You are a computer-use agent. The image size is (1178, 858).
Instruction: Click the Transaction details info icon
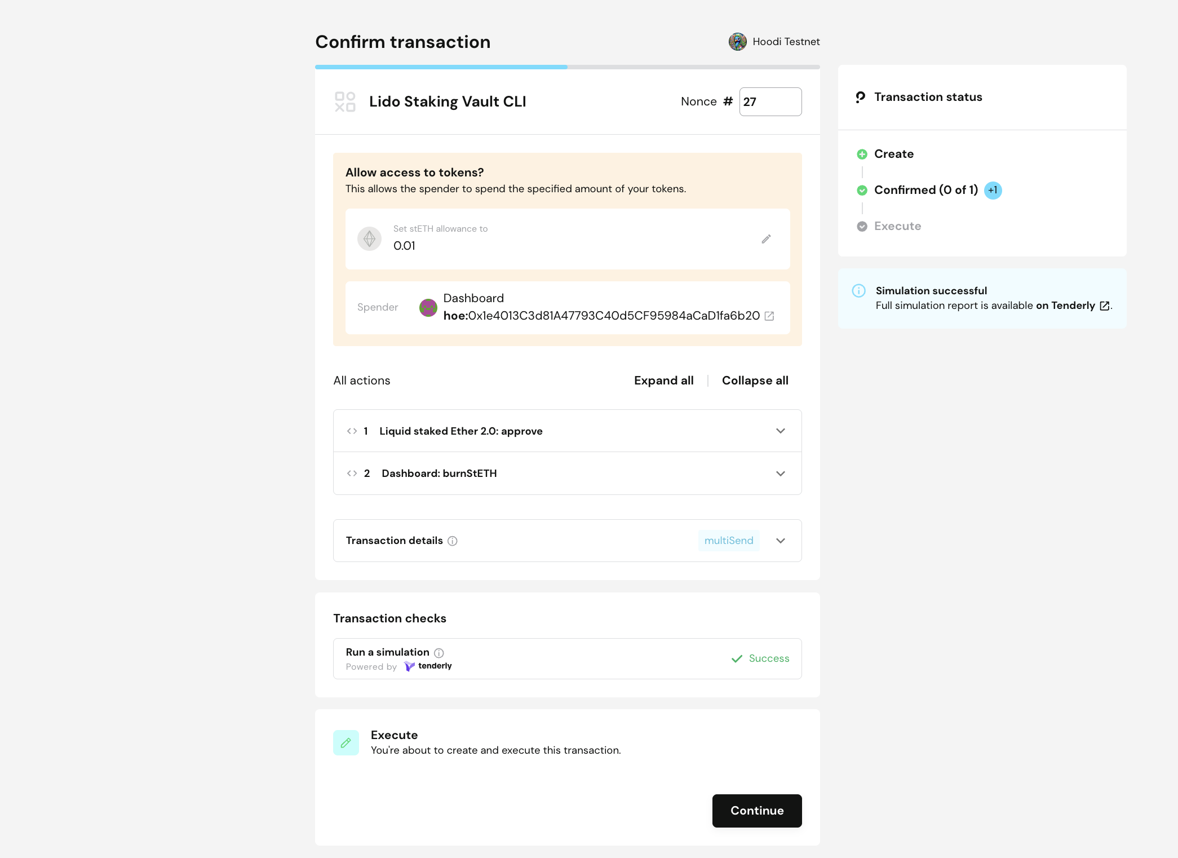pos(453,541)
